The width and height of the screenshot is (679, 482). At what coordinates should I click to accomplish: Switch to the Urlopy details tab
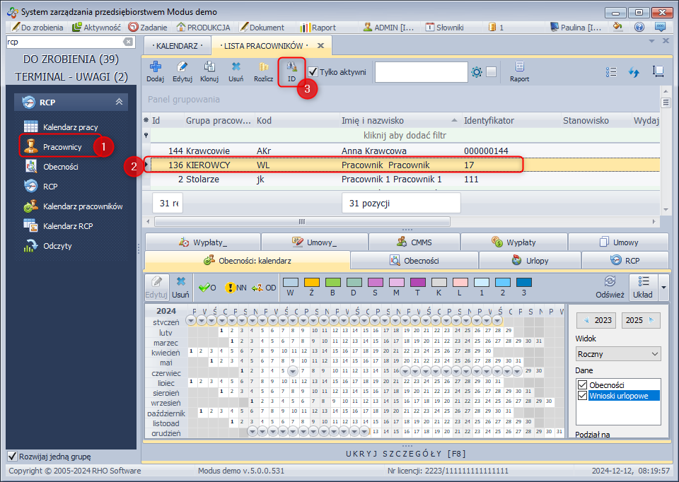529,261
